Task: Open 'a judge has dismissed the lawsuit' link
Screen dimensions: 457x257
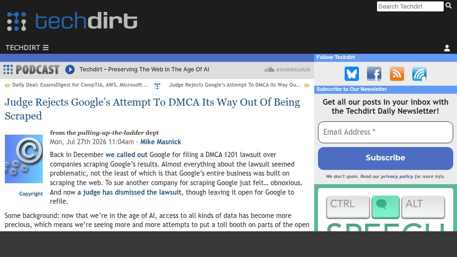Action: (x=129, y=192)
